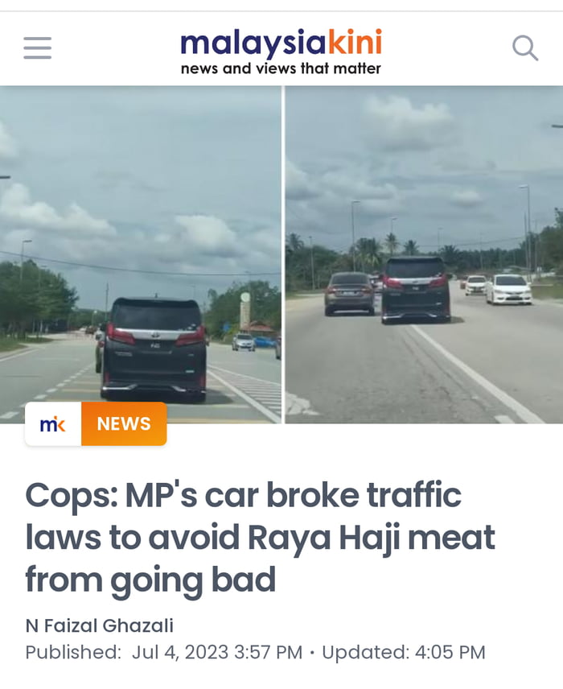Open the left photo of the black MPV
Image resolution: width=563 pixels, height=689 pixels.
(141, 255)
